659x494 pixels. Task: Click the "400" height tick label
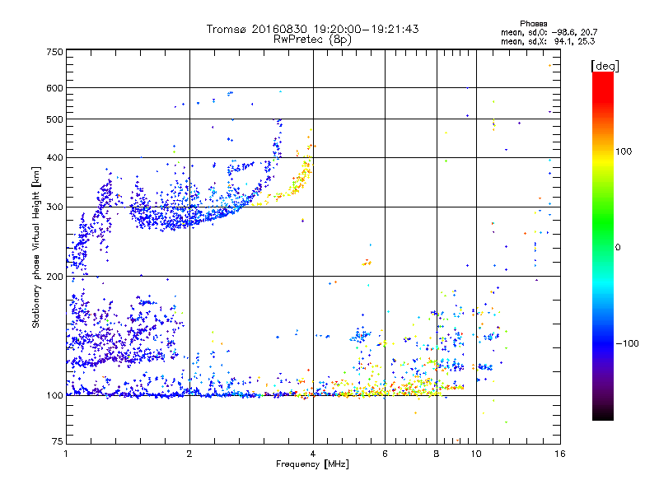54,157
